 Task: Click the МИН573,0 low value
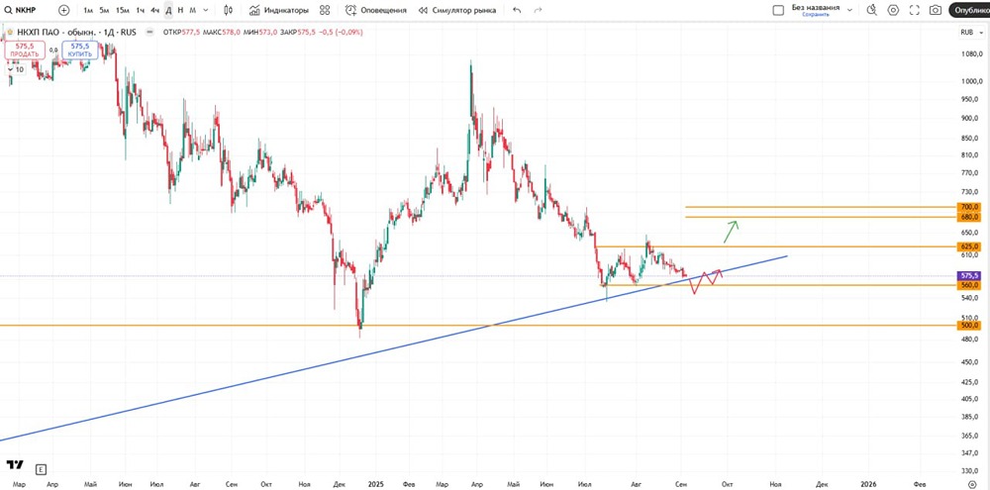point(260,32)
